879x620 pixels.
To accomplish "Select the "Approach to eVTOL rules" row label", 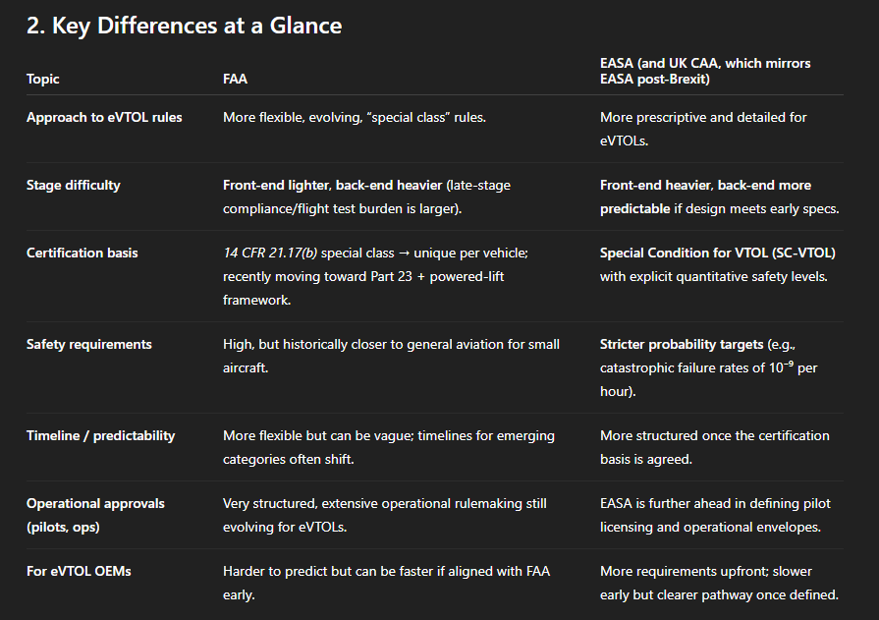I will [104, 117].
